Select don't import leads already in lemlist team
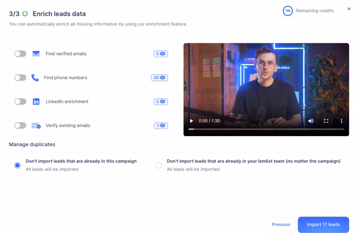 pos(159,165)
